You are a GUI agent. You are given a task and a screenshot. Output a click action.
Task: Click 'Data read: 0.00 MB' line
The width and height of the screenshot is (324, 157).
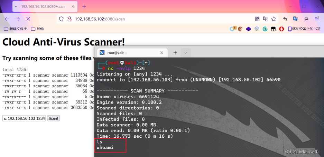[x=143, y=130]
